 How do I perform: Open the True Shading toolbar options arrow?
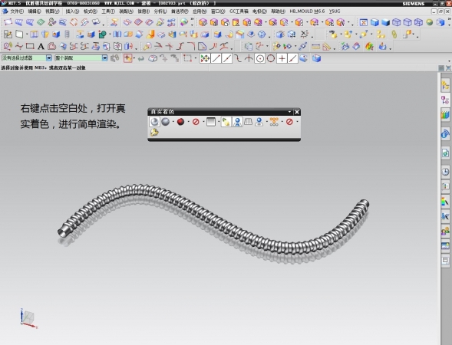tap(289, 112)
